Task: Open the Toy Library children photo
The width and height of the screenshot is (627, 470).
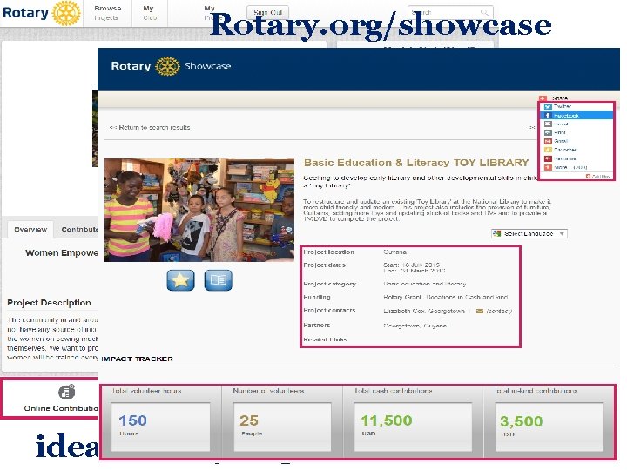Action: (199, 211)
